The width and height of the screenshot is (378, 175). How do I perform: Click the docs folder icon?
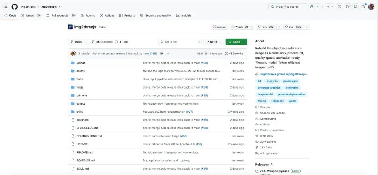click(73, 79)
